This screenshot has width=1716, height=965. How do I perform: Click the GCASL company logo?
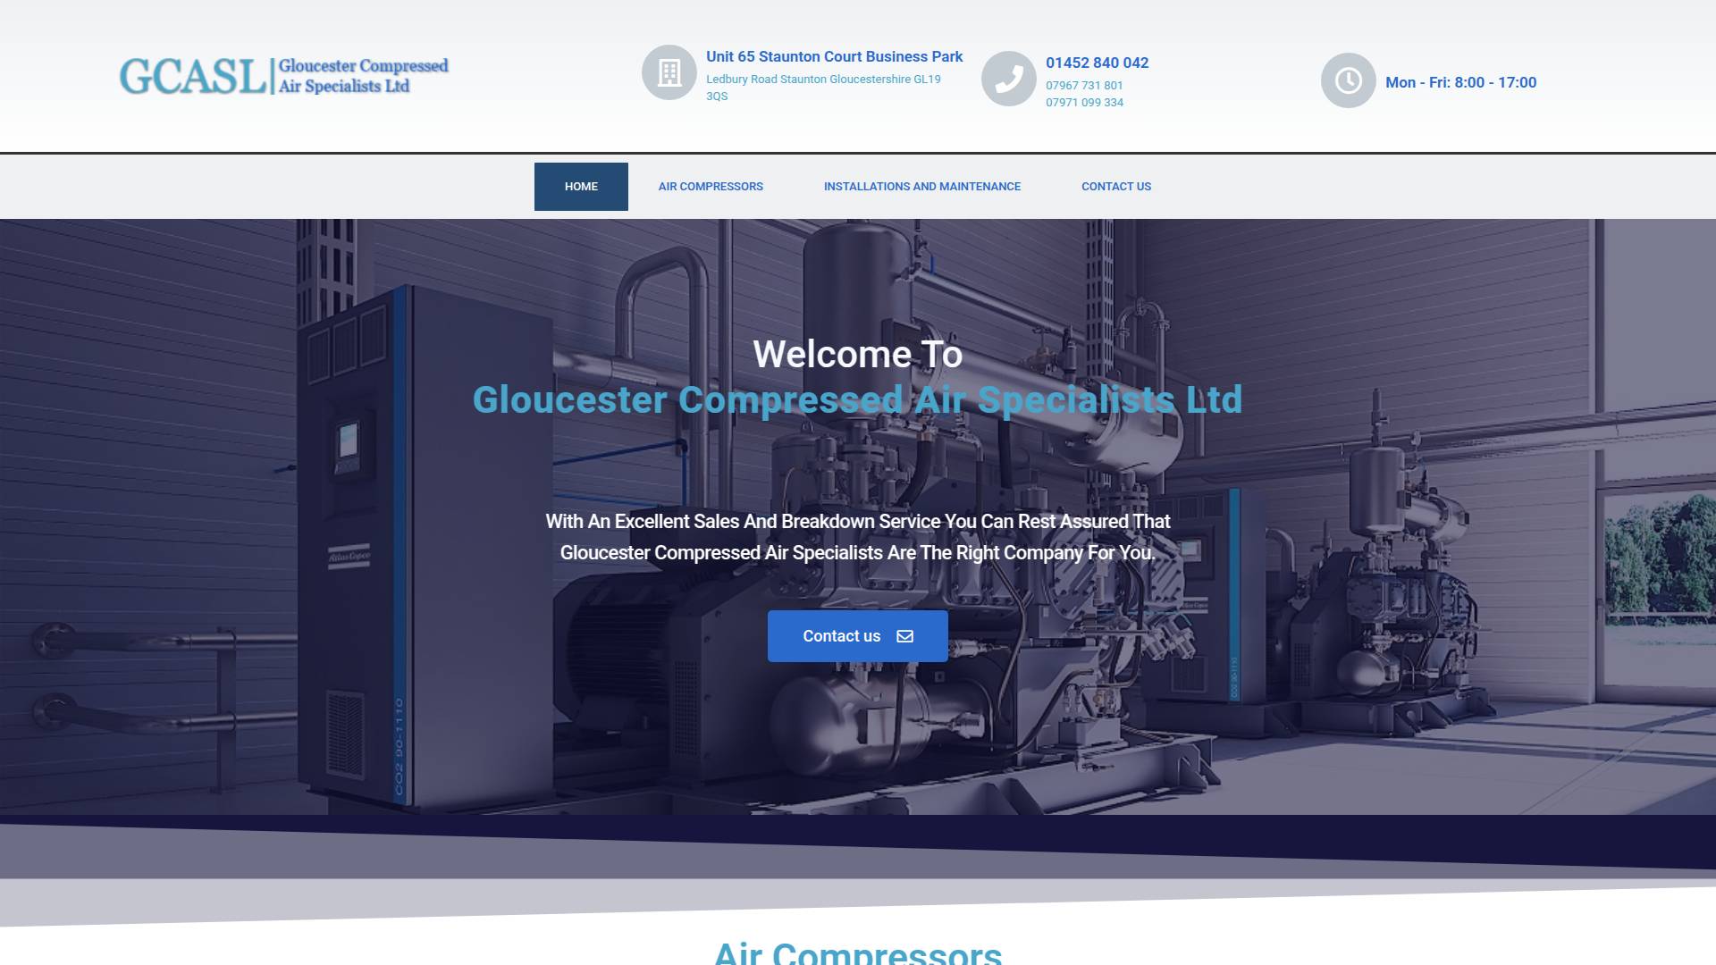click(x=284, y=76)
